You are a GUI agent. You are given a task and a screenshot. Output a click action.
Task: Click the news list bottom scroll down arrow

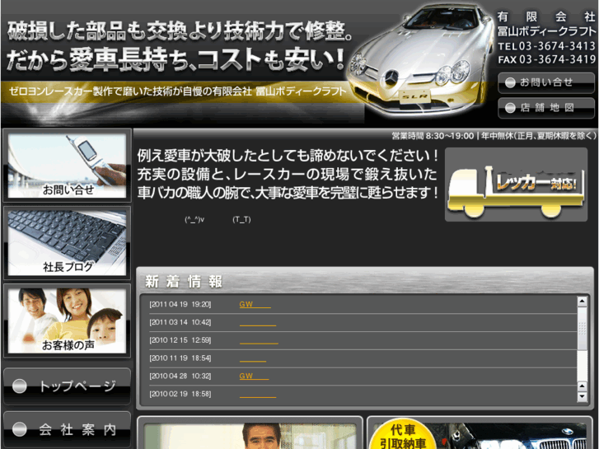click(582, 396)
